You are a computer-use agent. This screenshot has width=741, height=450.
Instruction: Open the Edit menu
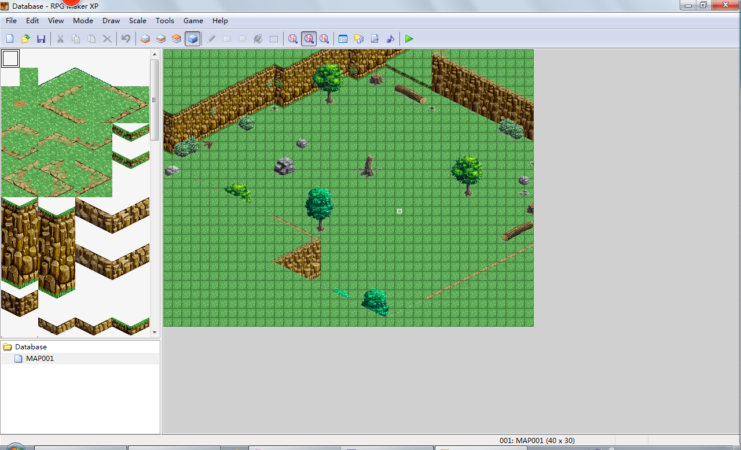[x=32, y=21]
